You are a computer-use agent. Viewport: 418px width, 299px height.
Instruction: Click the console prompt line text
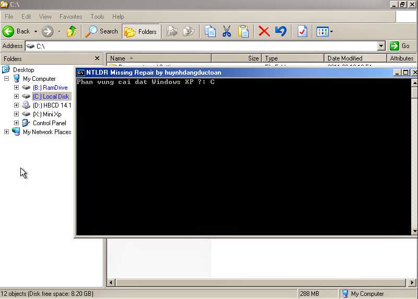pyautogui.click(x=145, y=82)
